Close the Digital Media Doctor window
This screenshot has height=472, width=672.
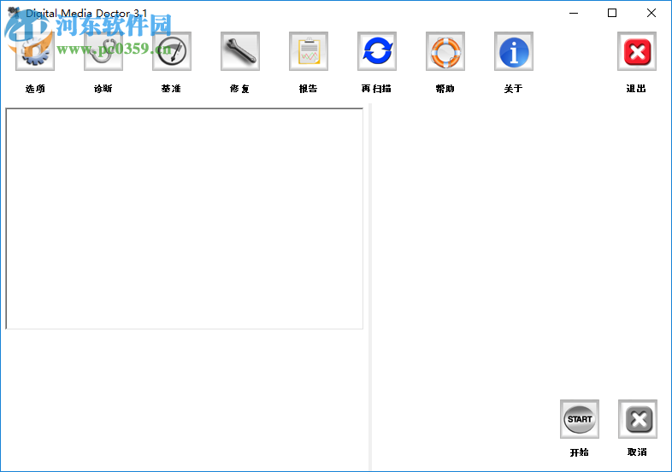(651, 14)
